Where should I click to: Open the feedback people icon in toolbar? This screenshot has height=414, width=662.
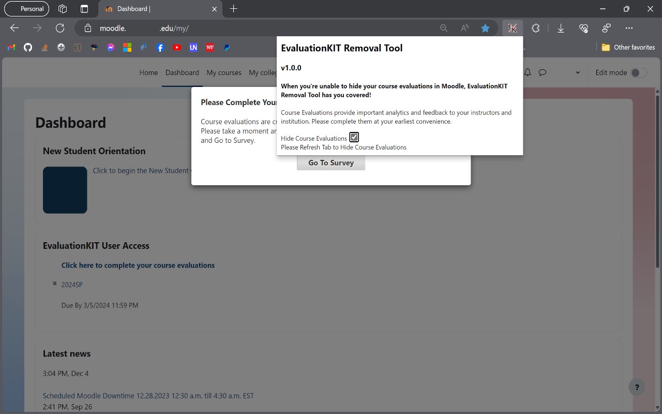click(607, 28)
